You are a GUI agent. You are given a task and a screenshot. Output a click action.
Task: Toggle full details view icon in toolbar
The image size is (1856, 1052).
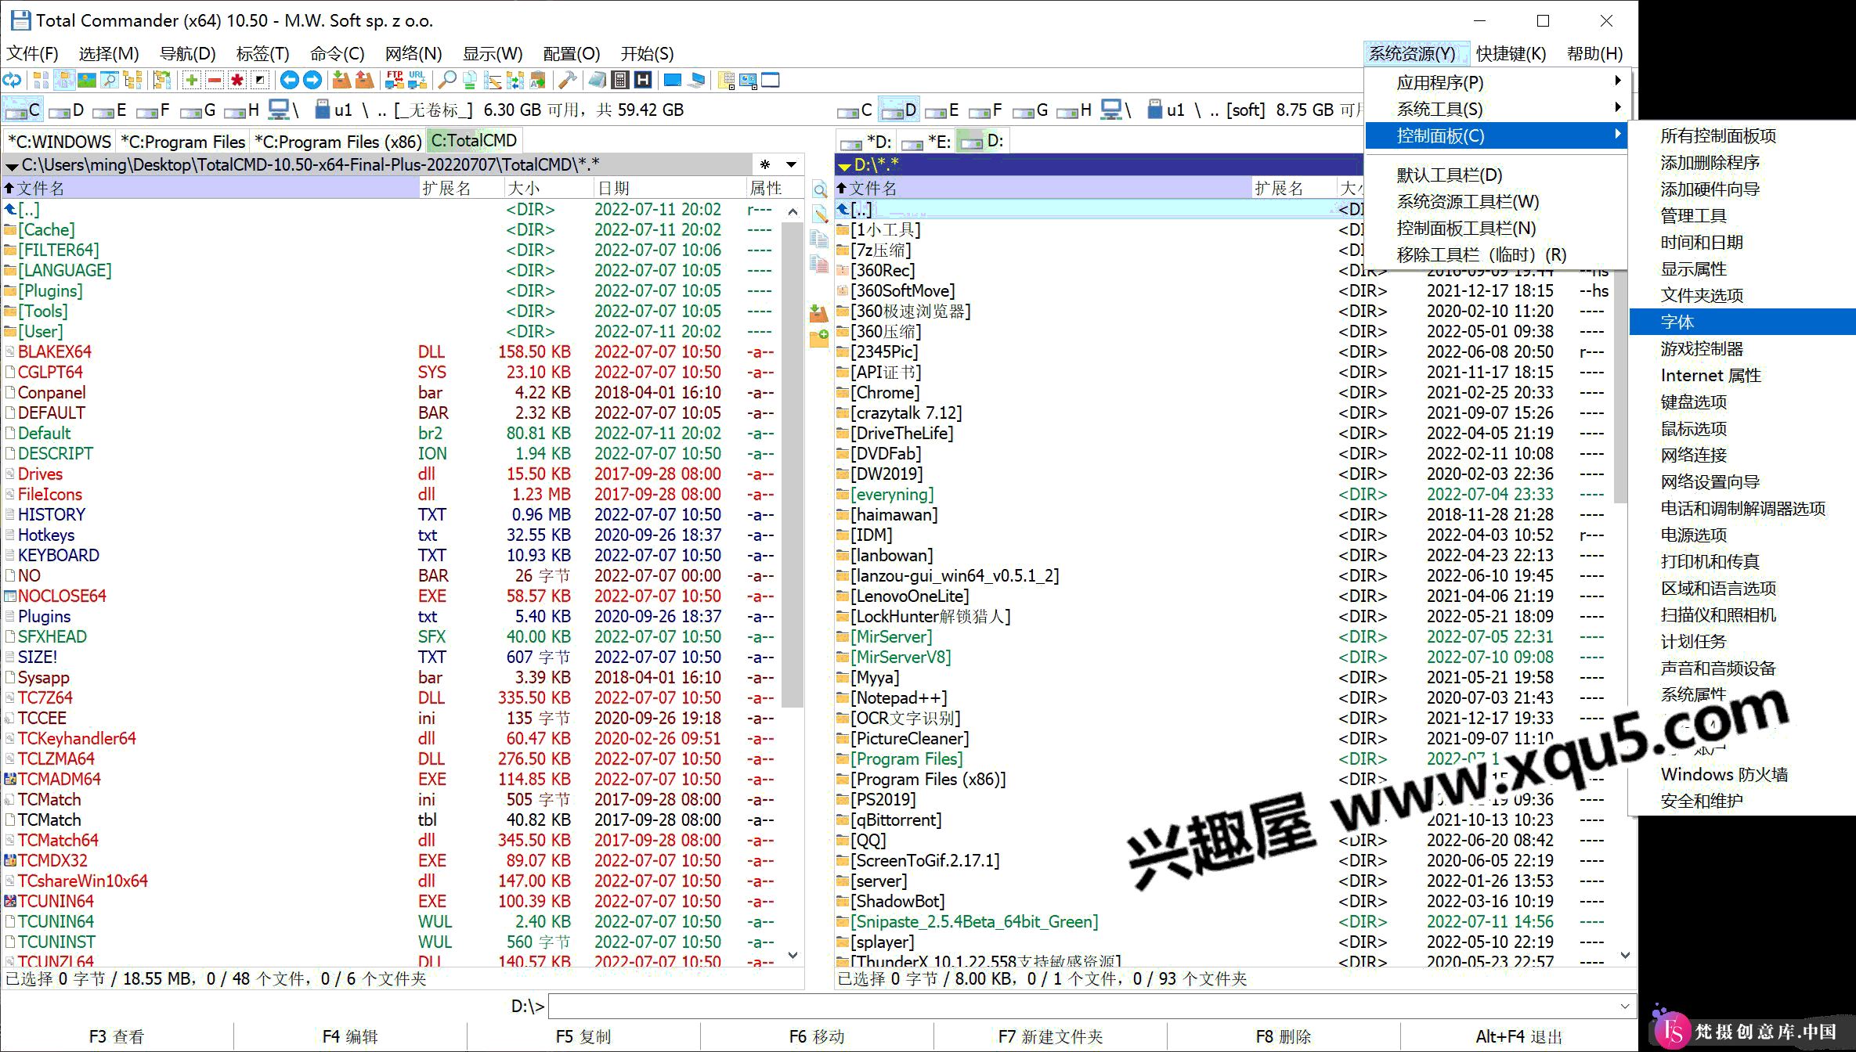64,80
